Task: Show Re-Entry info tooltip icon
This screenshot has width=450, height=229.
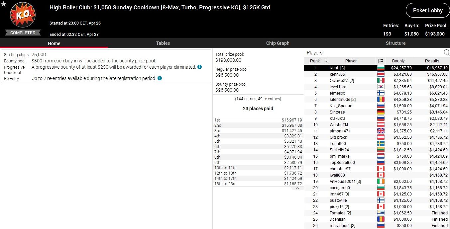Action: click(160, 78)
